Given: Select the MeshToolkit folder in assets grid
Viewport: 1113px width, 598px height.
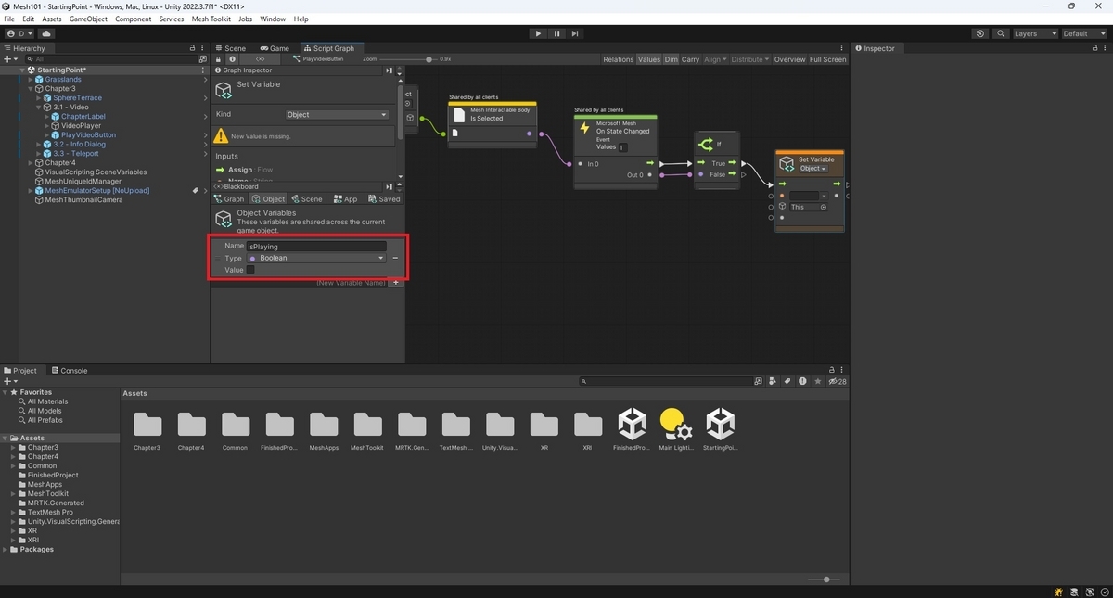Looking at the screenshot, I should pyautogui.click(x=367, y=430).
